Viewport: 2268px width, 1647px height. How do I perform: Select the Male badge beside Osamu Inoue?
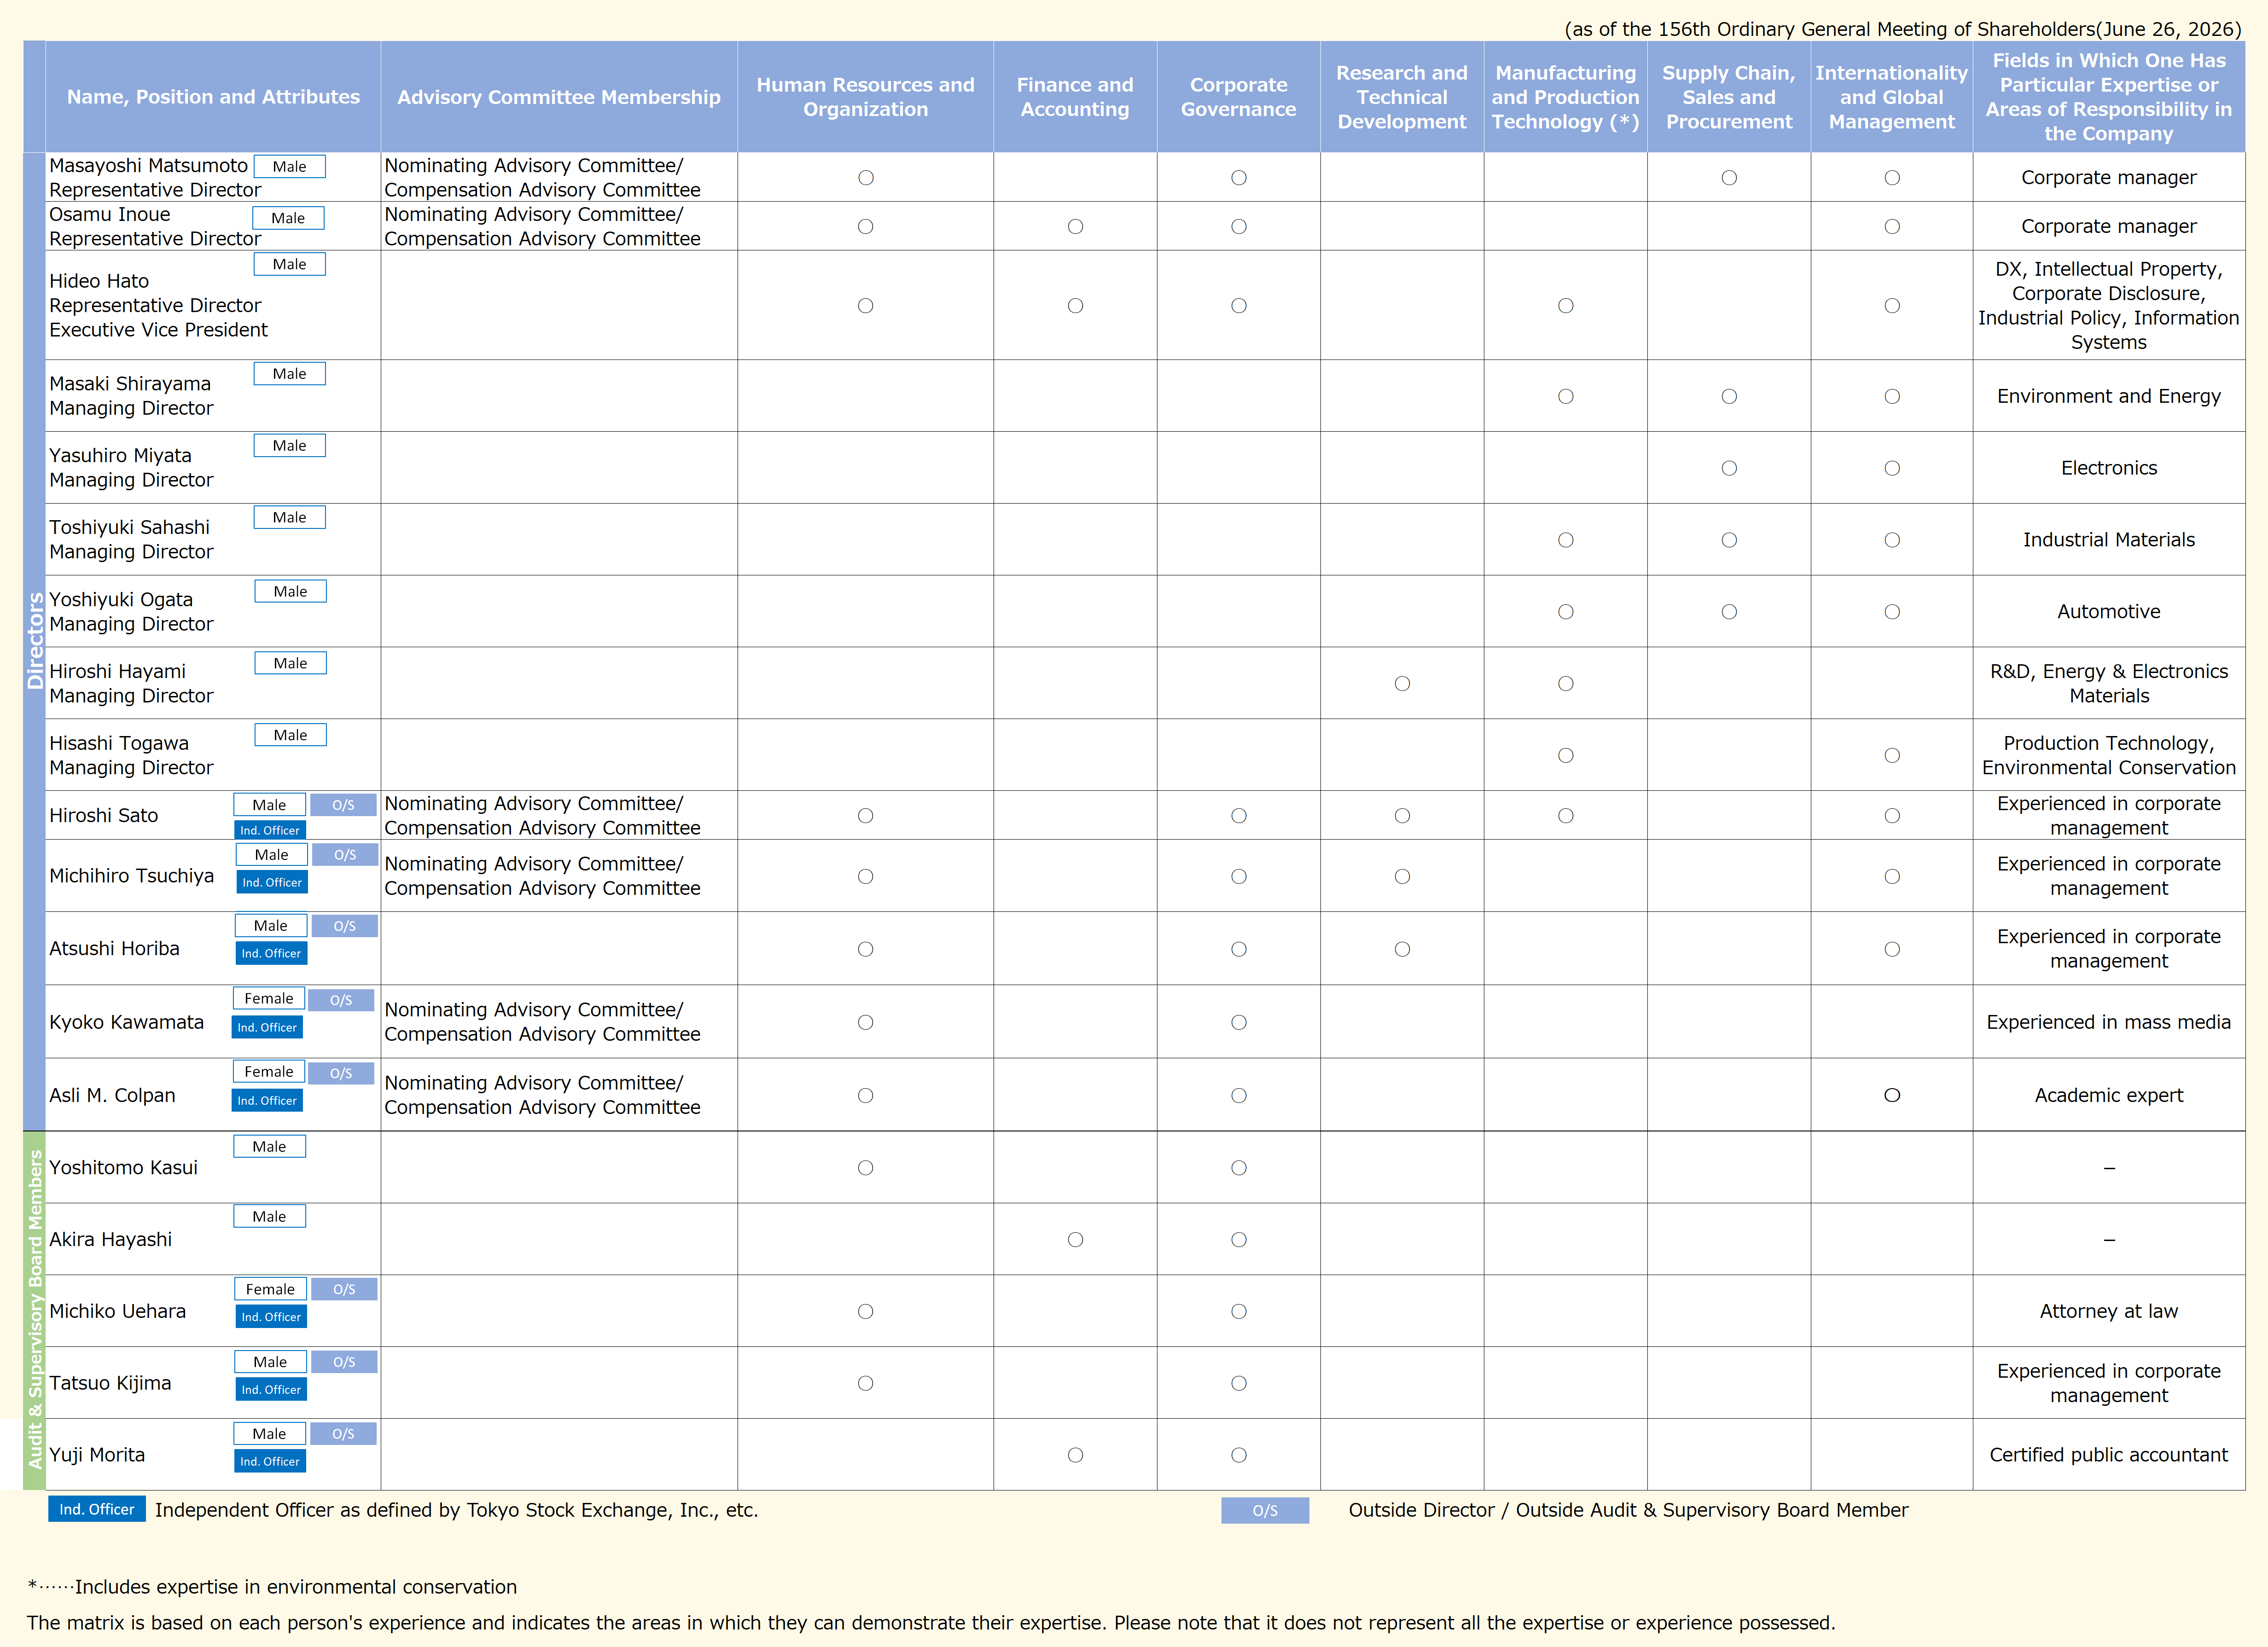pyautogui.click(x=288, y=218)
